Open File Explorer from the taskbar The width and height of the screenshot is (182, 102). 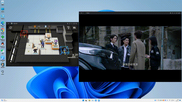tap(89, 100)
